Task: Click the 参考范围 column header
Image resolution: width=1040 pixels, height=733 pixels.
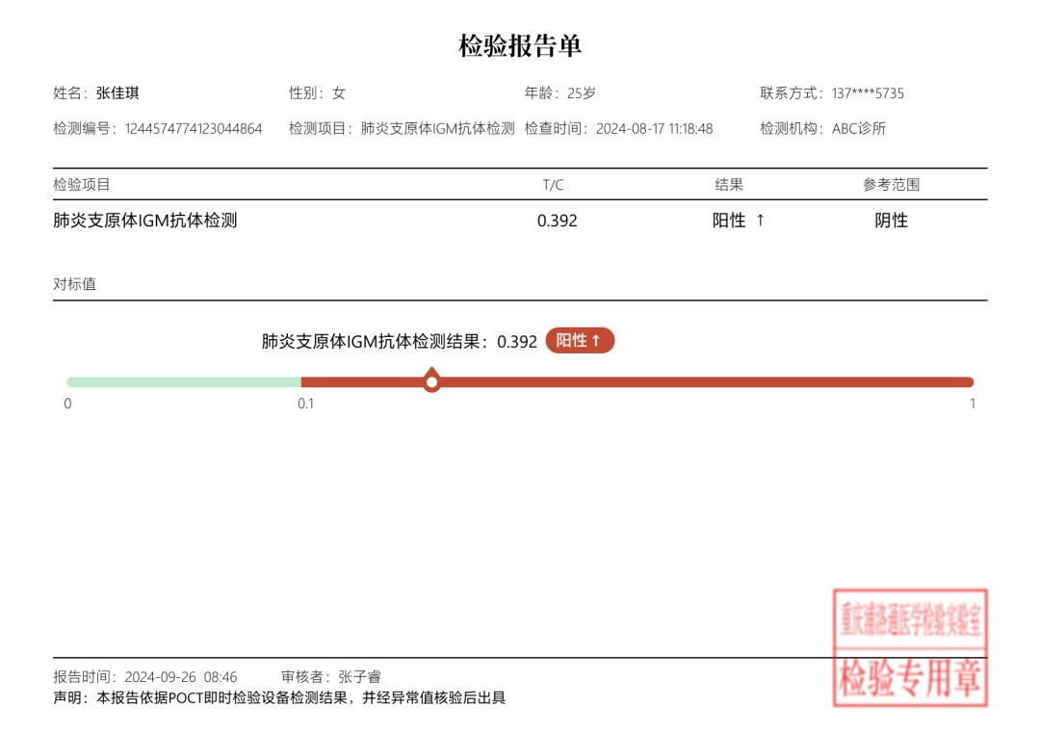Action: point(891,185)
